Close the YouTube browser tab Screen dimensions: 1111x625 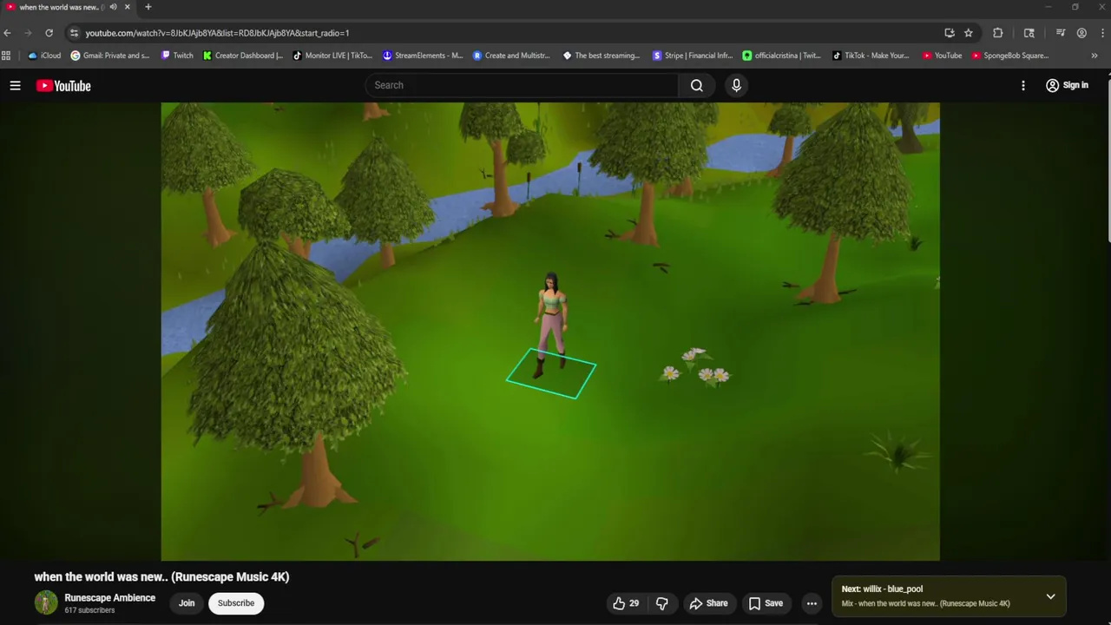pyautogui.click(x=128, y=7)
